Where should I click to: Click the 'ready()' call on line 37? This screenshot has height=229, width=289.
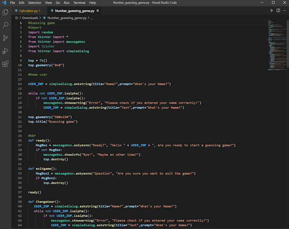35,192
